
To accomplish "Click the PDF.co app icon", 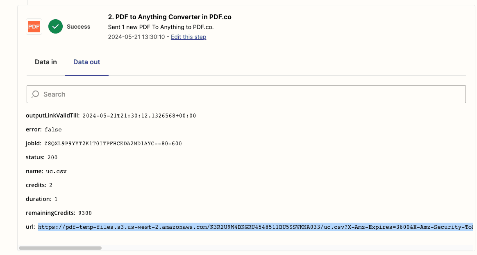I will click(x=34, y=26).
